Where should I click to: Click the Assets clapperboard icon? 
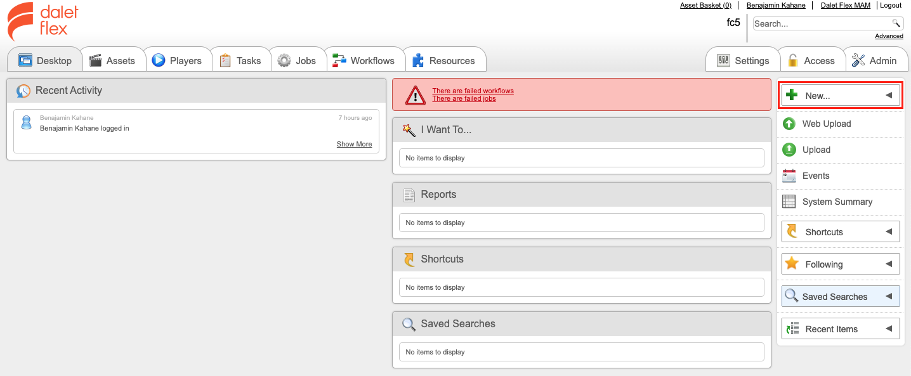coord(95,61)
